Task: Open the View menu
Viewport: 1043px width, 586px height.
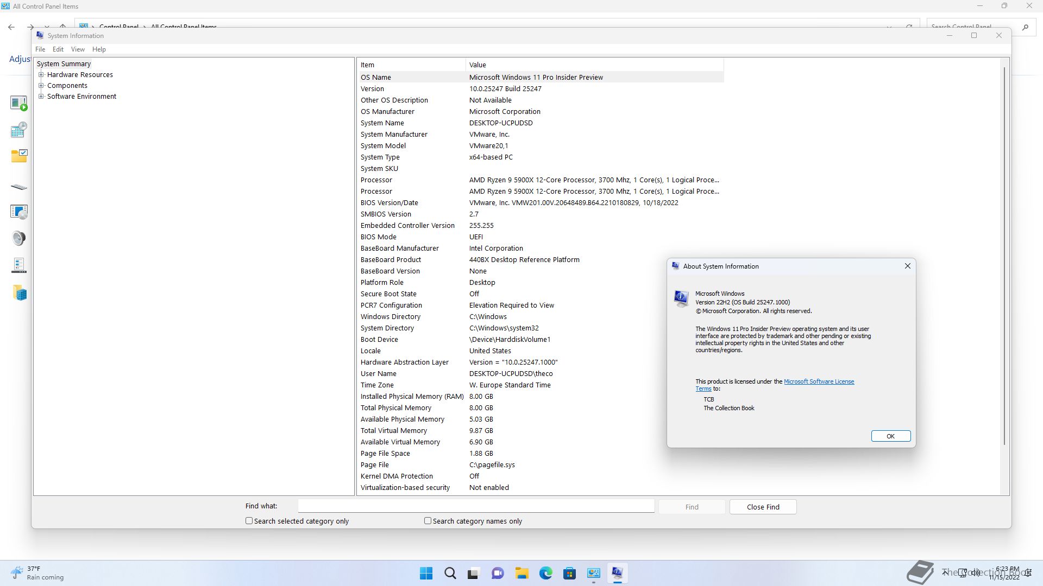Action: [78, 49]
